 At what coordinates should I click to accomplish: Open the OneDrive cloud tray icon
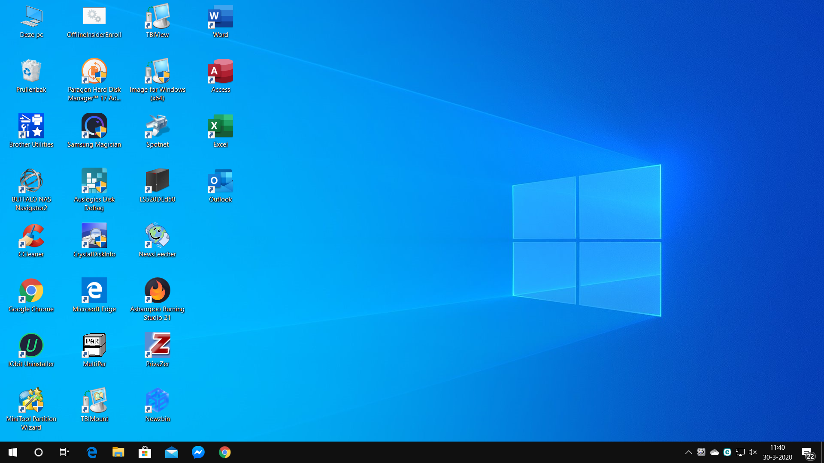click(715, 452)
